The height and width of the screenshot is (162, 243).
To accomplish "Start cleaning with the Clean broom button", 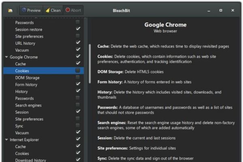I will pyautogui.click(x=53, y=11).
